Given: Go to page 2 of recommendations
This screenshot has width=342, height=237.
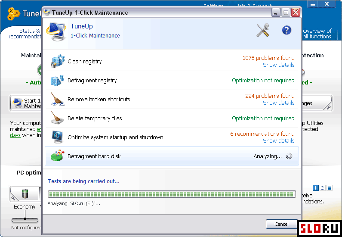Looking at the screenshot, I should tap(323, 188).
